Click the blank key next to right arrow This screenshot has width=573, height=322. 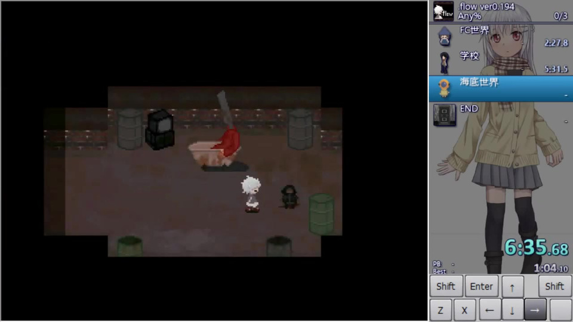point(560,310)
